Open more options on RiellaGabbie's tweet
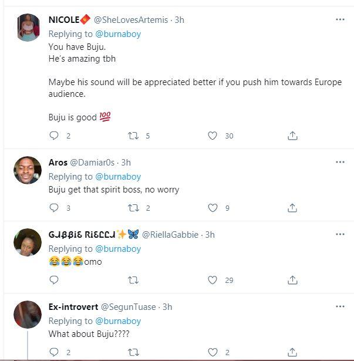 point(340,235)
